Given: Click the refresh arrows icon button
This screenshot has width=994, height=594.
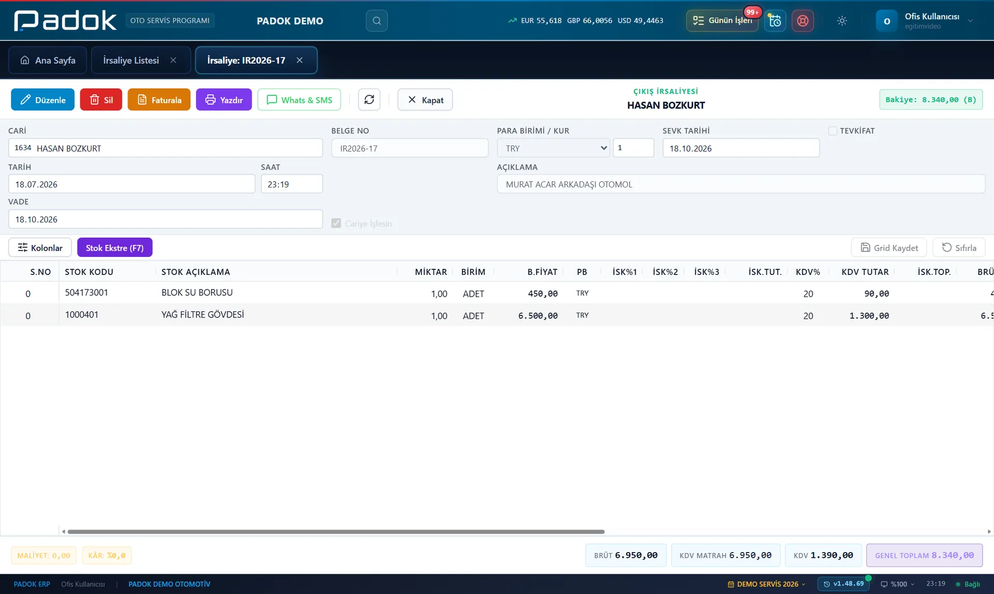Looking at the screenshot, I should coord(369,99).
